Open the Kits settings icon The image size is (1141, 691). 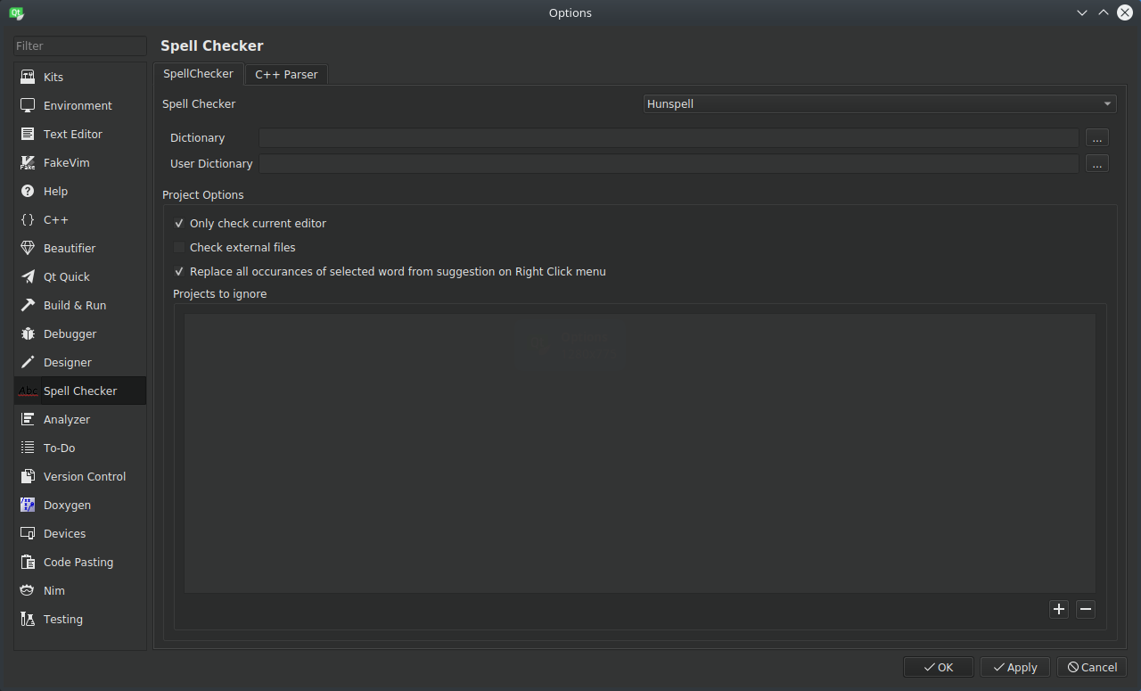[x=28, y=78]
